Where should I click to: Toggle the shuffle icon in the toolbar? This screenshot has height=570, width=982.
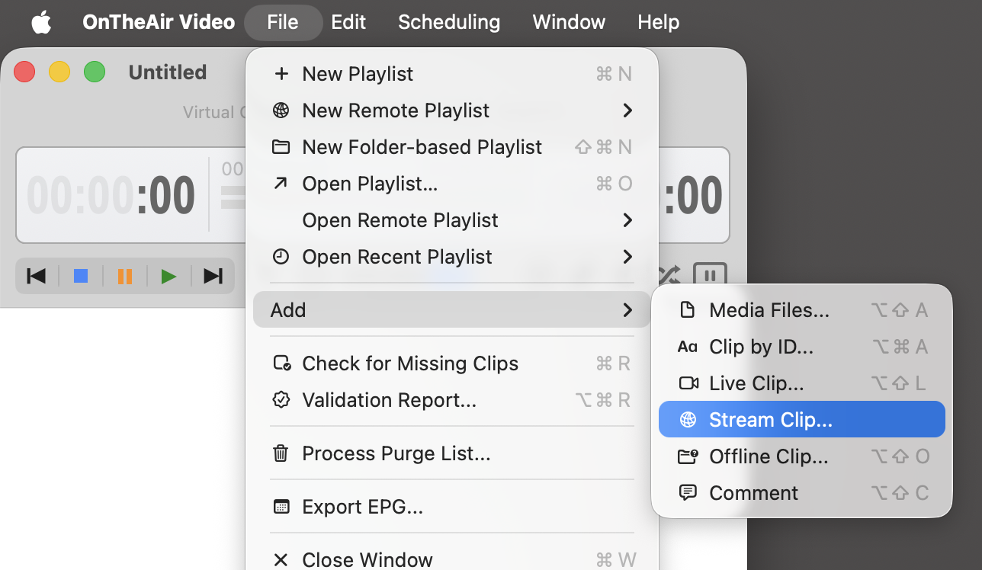[669, 275]
